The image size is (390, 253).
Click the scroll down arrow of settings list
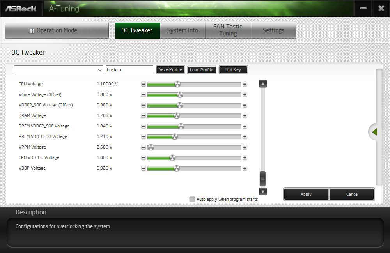pyautogui.click(x=262, y=191)
